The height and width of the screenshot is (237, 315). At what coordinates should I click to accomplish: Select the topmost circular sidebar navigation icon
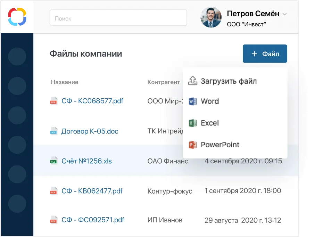(x=17, y=56)
